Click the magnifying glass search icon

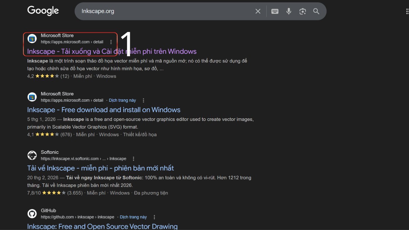point(316,11)
